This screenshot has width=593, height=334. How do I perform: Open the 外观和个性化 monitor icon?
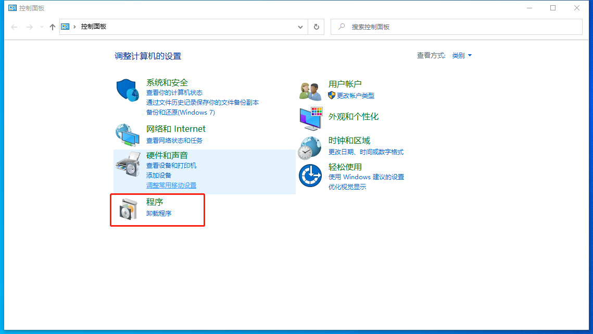[311, 118]
